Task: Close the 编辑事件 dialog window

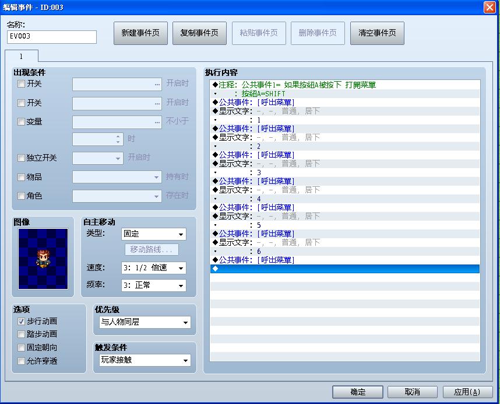Action: pyautogui.click(x=490, y=6)
